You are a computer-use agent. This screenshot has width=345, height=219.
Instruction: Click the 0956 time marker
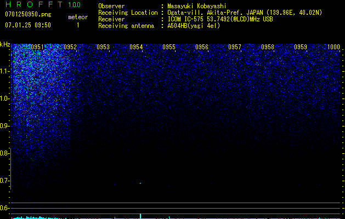[x=202, y=47]
